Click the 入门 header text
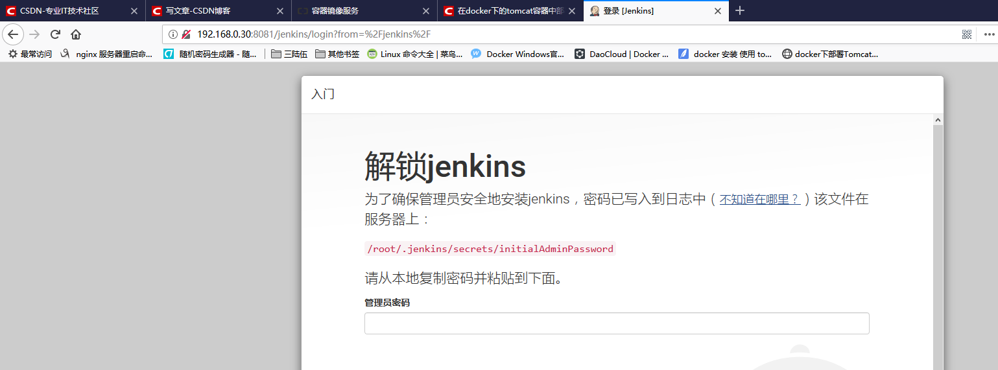 (x=323, y=95)
